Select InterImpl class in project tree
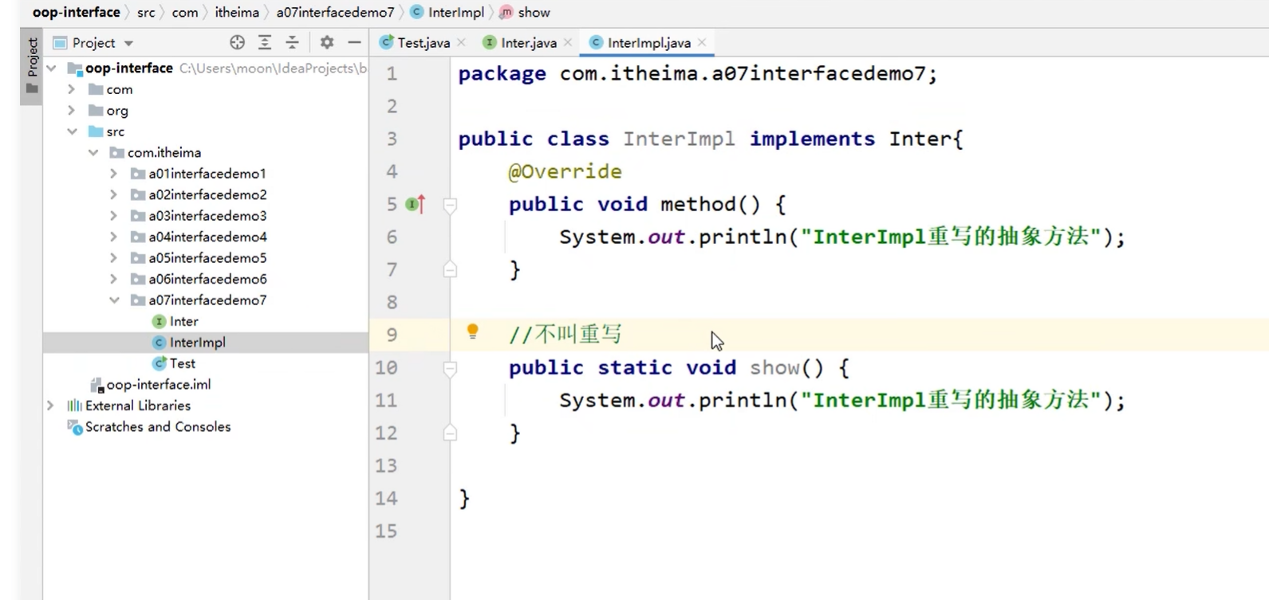Viewport: 1269px width, 600px height. pyautogui.click(x=197, y=343)
